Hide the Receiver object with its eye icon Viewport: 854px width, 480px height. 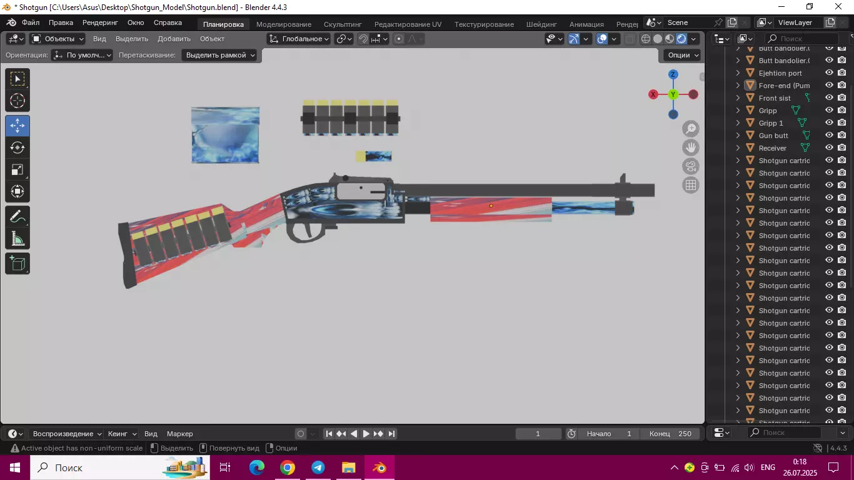[x=830, y=148]
